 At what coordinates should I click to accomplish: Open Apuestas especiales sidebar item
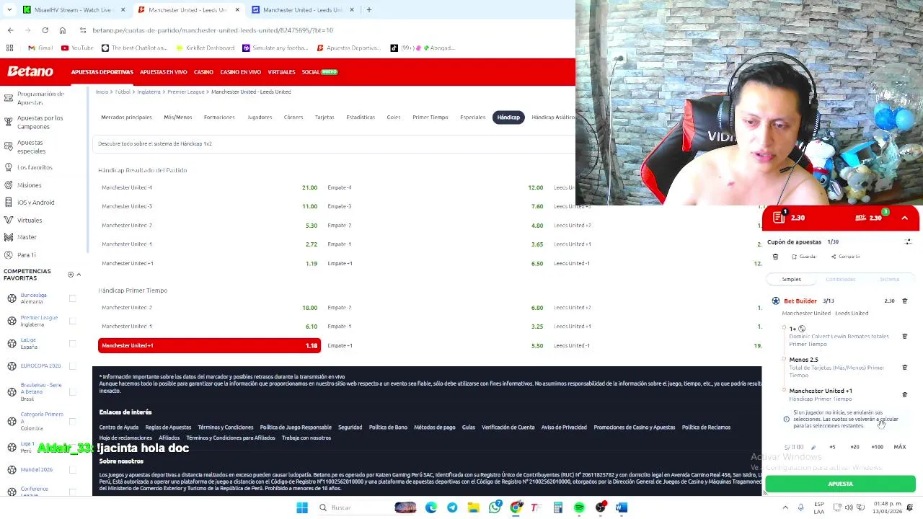32,147
